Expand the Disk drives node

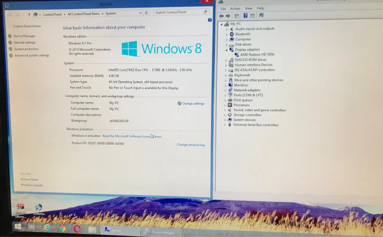pos(226,45)
